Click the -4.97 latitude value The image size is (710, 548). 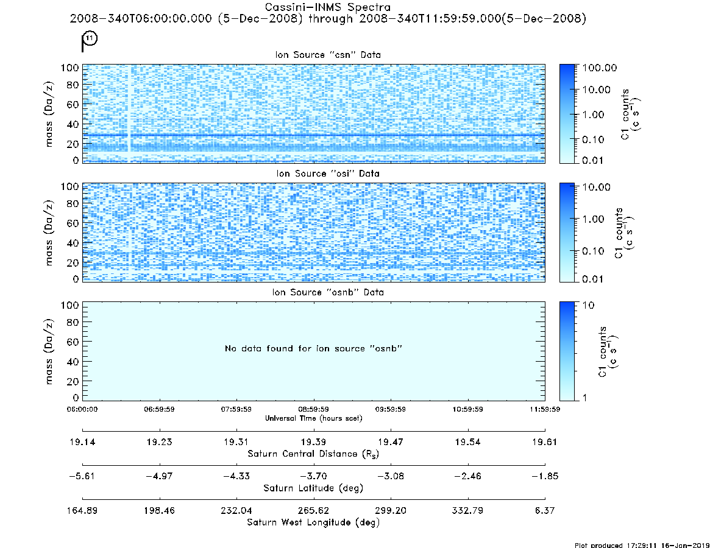coord(159,476)
